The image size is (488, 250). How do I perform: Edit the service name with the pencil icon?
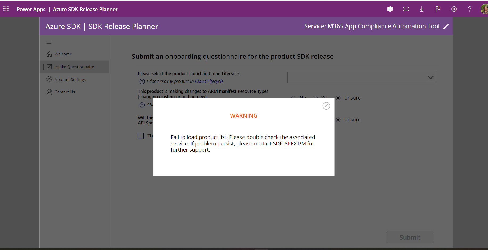click(446, 26)
